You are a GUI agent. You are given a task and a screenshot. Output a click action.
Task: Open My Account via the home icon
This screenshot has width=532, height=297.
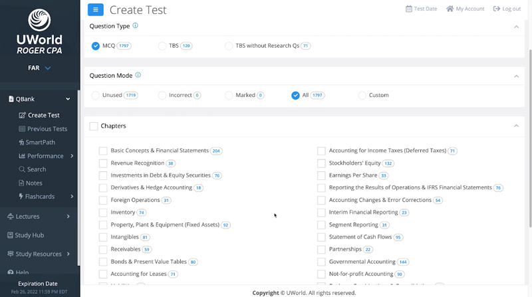pos(450,9)
